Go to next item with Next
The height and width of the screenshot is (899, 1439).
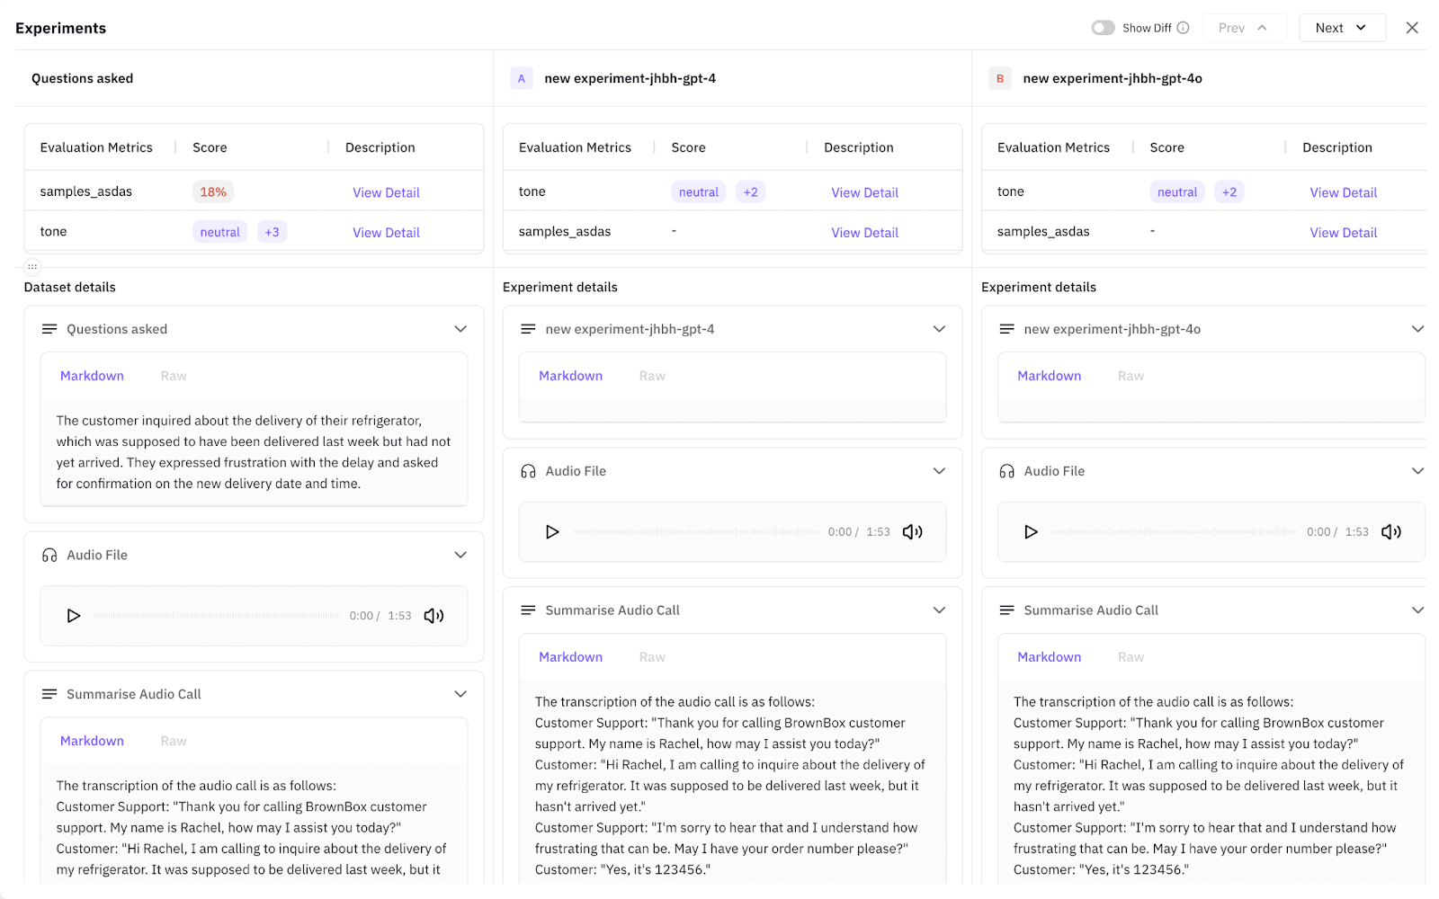[1342, 28]
